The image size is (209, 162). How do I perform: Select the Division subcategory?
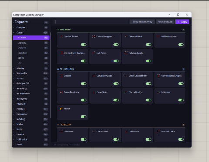point(31,48)
